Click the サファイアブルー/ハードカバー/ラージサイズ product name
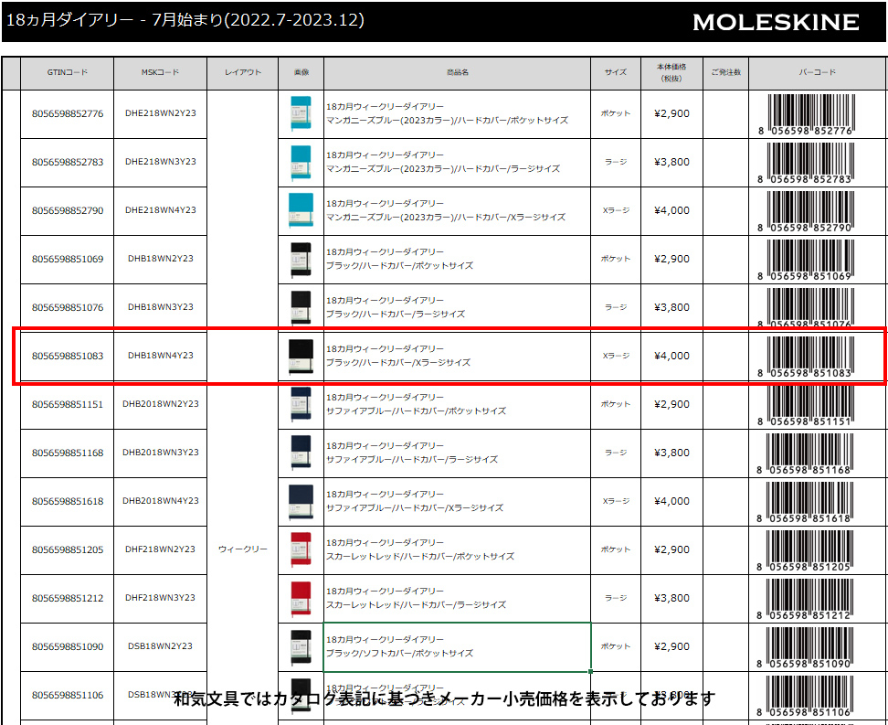The width and height of the screenshot is (888, 725). coord(412,460)
